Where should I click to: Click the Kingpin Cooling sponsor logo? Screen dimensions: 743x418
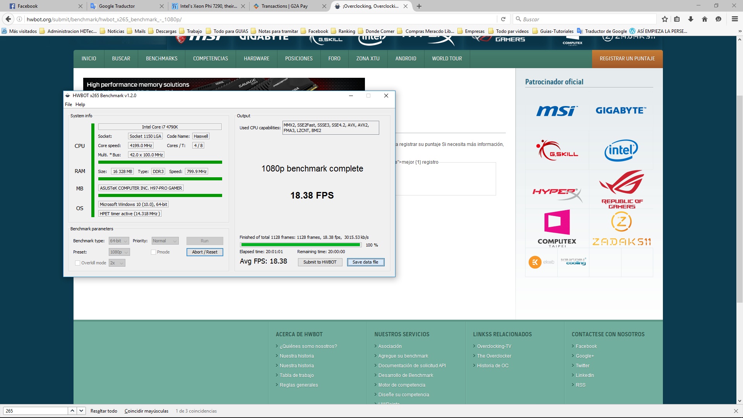point(573,262)
